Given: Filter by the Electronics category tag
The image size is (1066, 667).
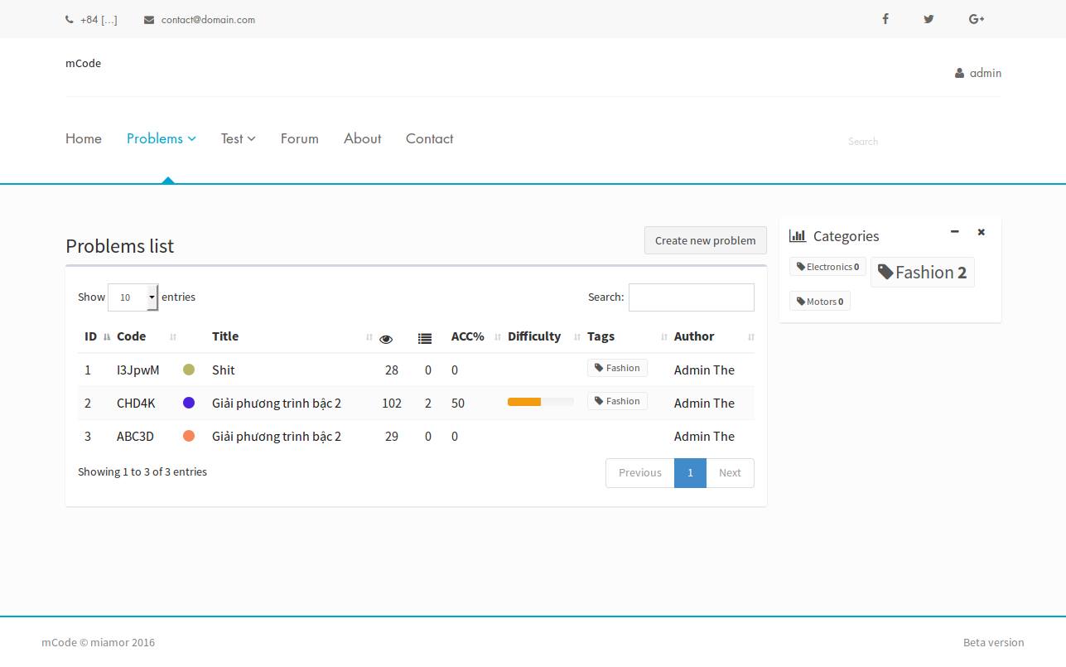Looking at the screenshot, I should pyautogui.click(x=827, y=267).
